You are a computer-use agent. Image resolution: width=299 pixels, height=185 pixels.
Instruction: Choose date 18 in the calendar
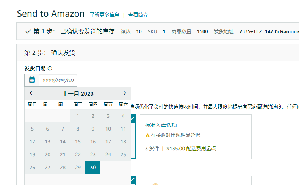coord(124,141)
